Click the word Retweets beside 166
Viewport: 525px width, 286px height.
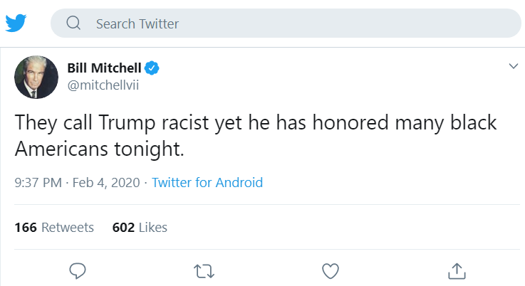pos(68,228)
